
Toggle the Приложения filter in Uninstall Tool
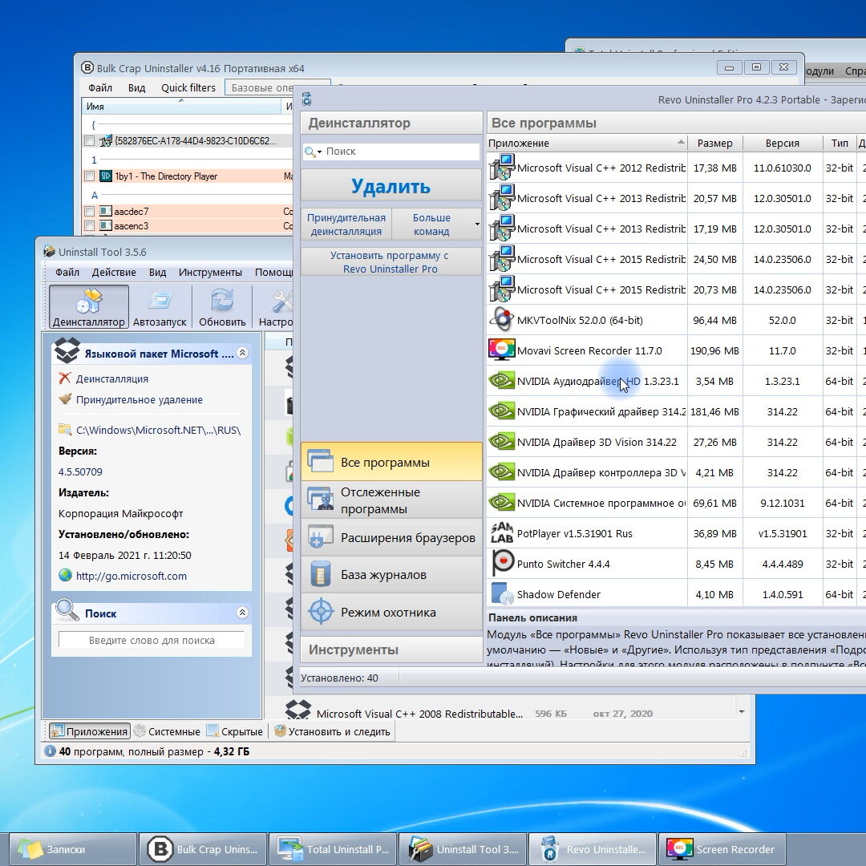90,731
